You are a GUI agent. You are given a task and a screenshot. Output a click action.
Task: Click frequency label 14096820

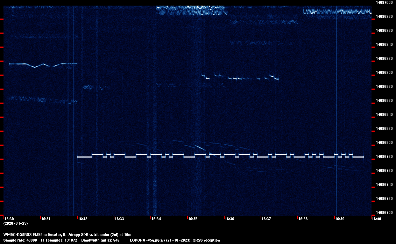click(384, 129)
